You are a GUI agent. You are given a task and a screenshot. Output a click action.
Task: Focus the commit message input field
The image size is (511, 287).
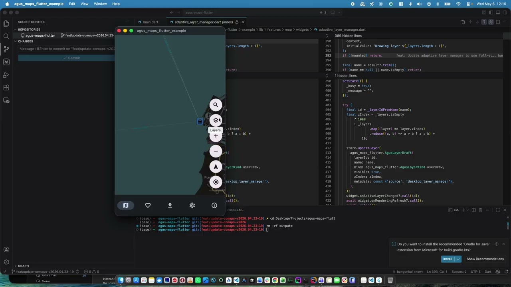pyautogui.click(x=66, y=49)
